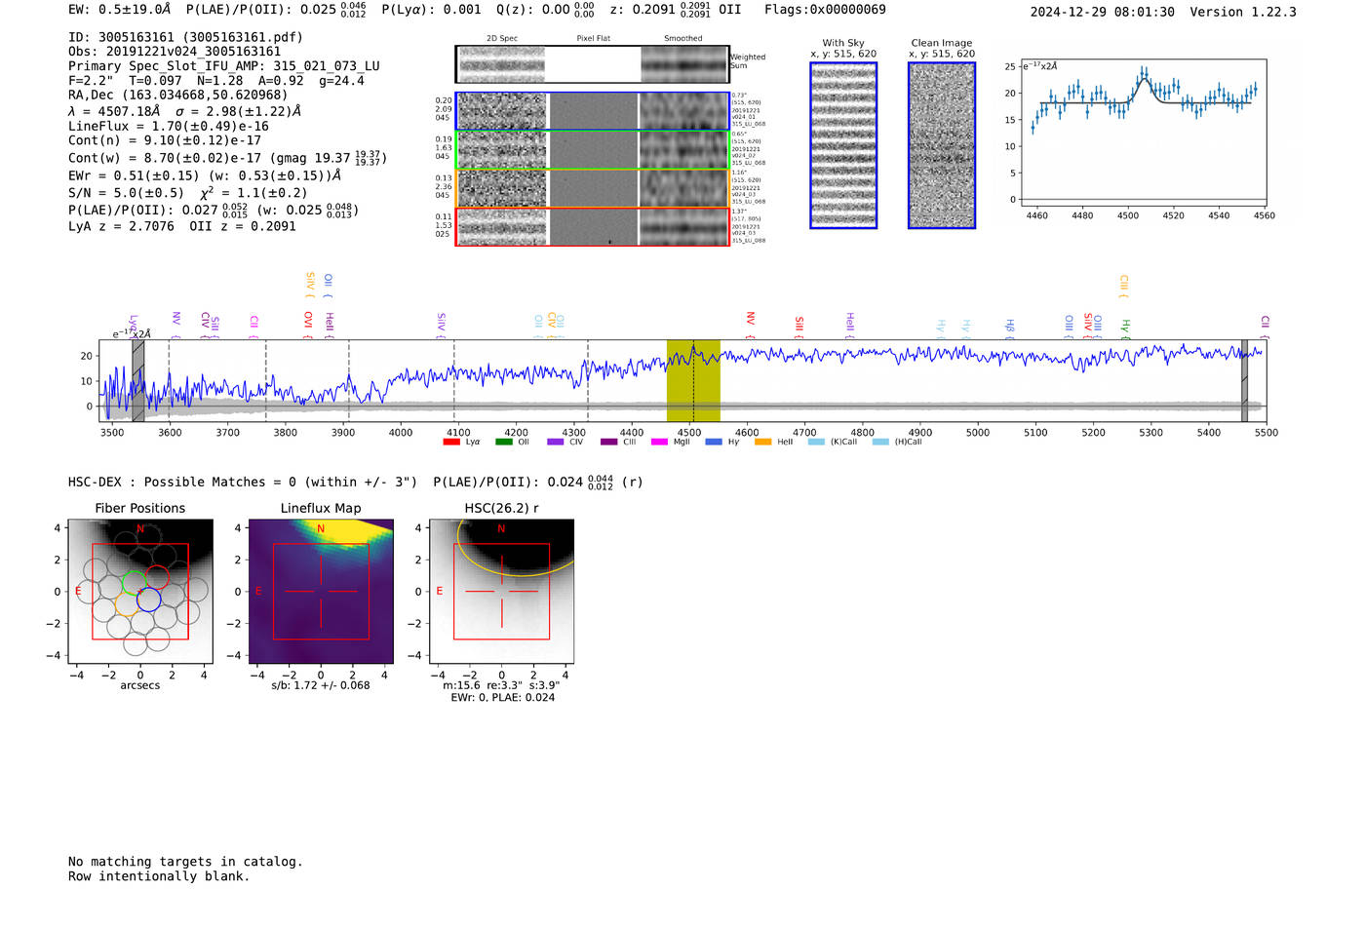
Task: Select the red fiber circle in Fiber Positions
Action: [x=157, y=576]
